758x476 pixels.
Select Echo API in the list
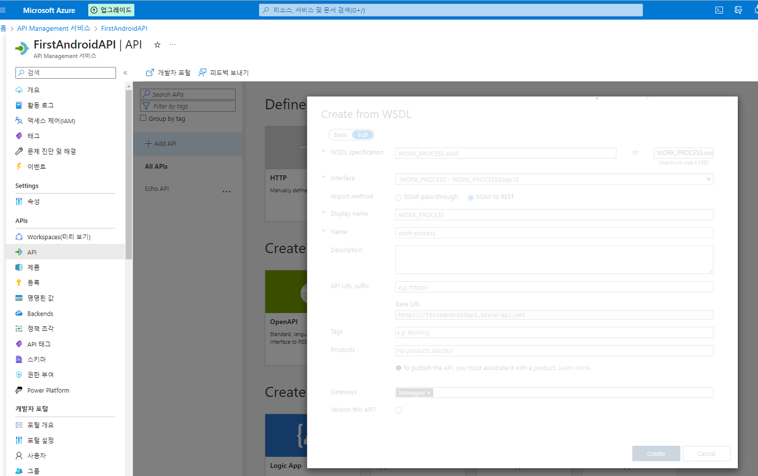pos(157,189)
